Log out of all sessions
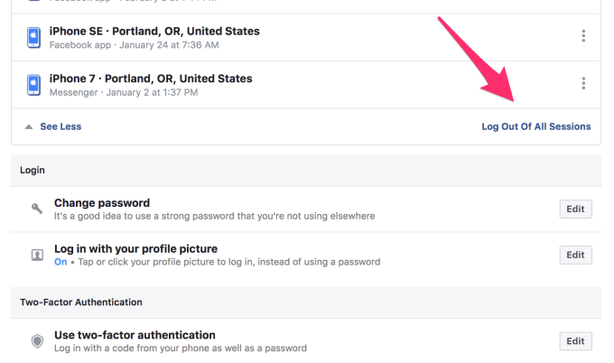The width and height of the screenshot is (614, 363). (536, 127)
